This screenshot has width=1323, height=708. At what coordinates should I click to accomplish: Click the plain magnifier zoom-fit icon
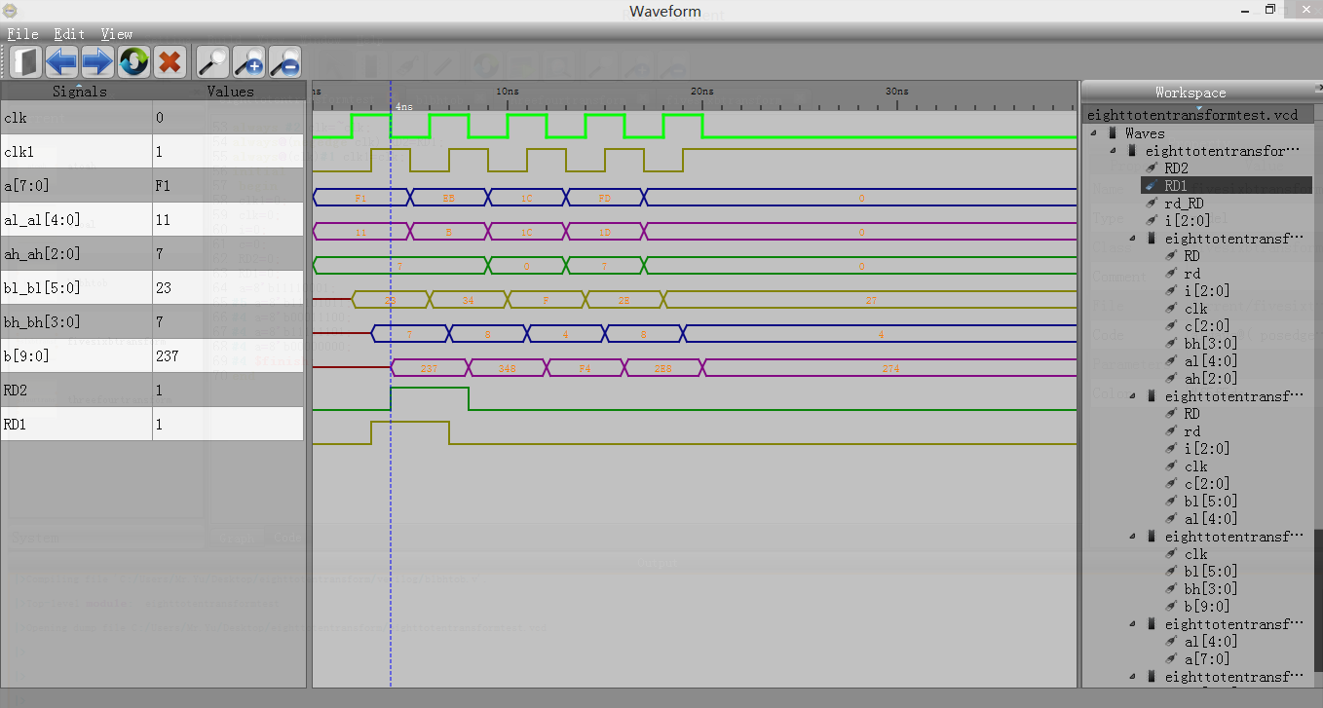click(212, 62)
